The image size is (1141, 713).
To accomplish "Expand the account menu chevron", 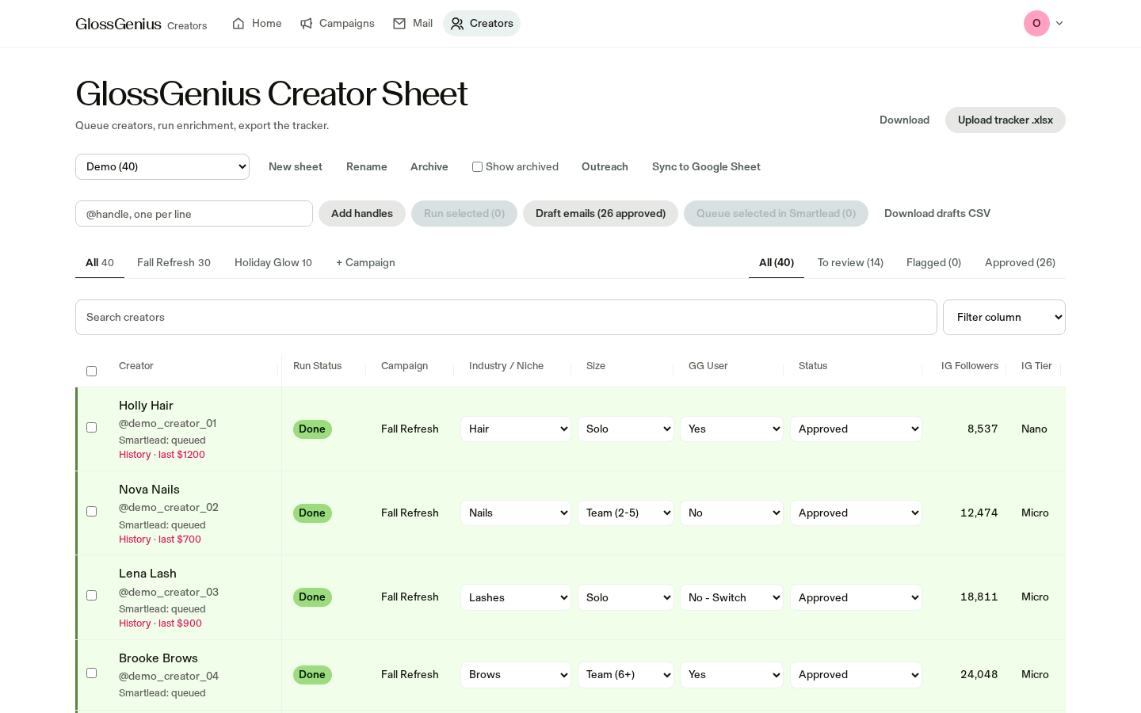I will coord(1059,24).
